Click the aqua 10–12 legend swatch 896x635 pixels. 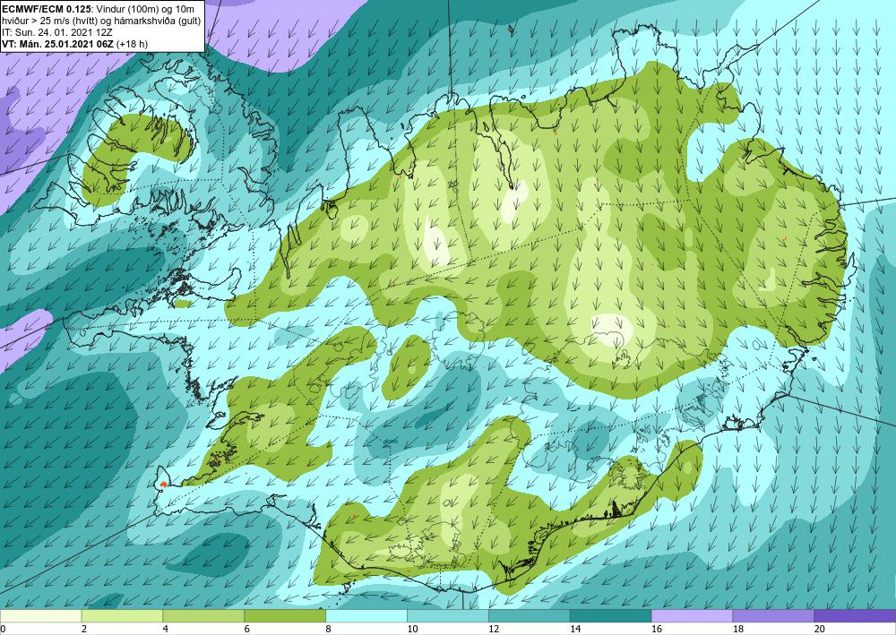point(448,616)
